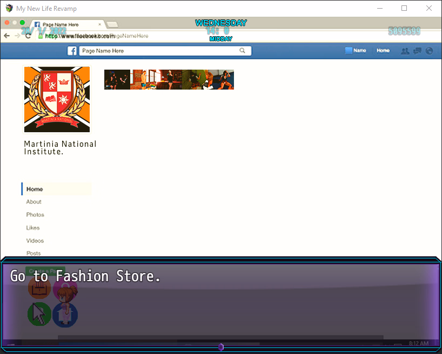442x354 pixels.
Task: Click the Home link in top bar
Action: [383, 51]
